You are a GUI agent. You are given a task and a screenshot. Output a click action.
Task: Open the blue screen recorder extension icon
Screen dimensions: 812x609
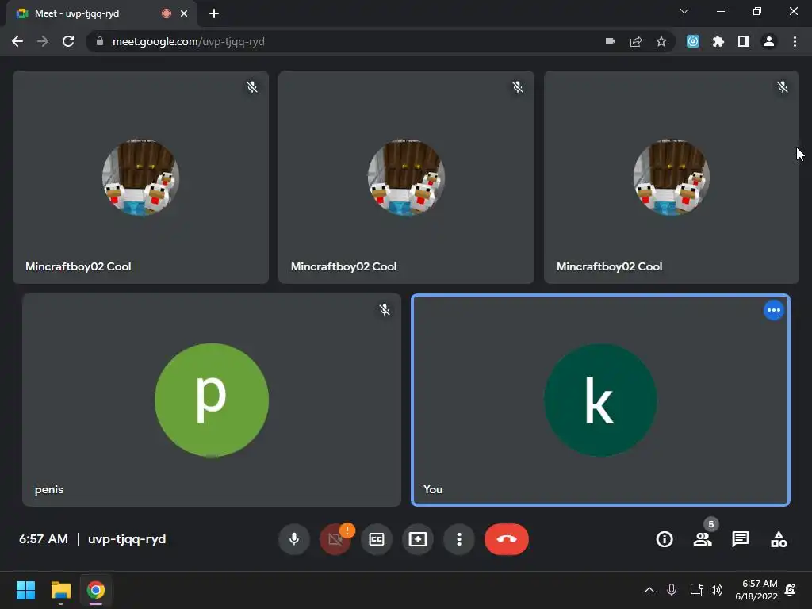click(x=693, y=41)
